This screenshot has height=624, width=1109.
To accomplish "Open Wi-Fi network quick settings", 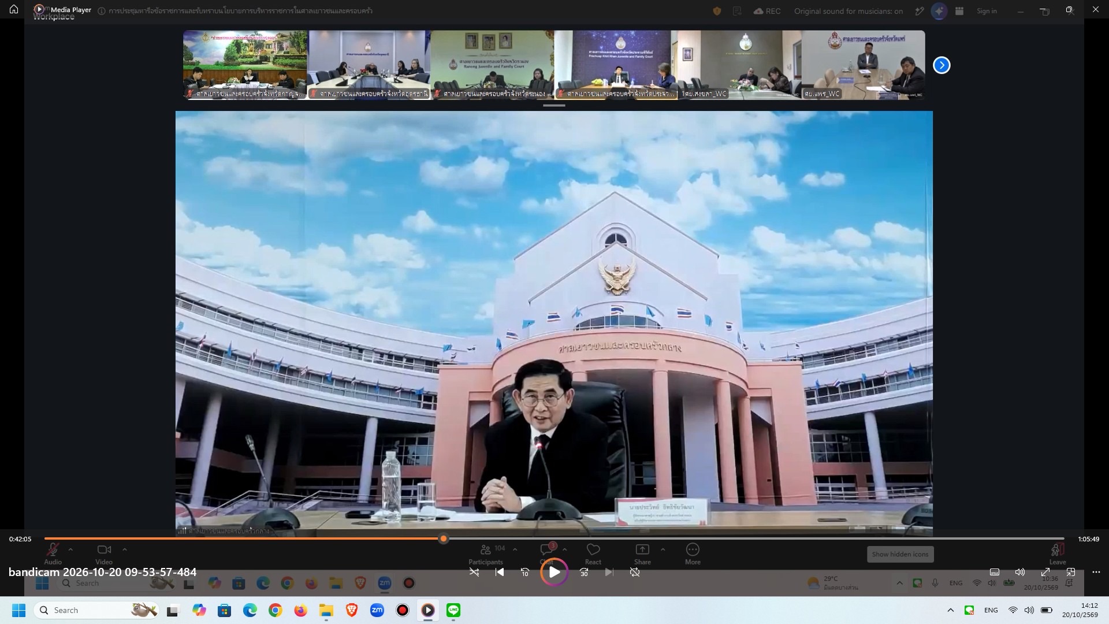I will pos(1013,610).
